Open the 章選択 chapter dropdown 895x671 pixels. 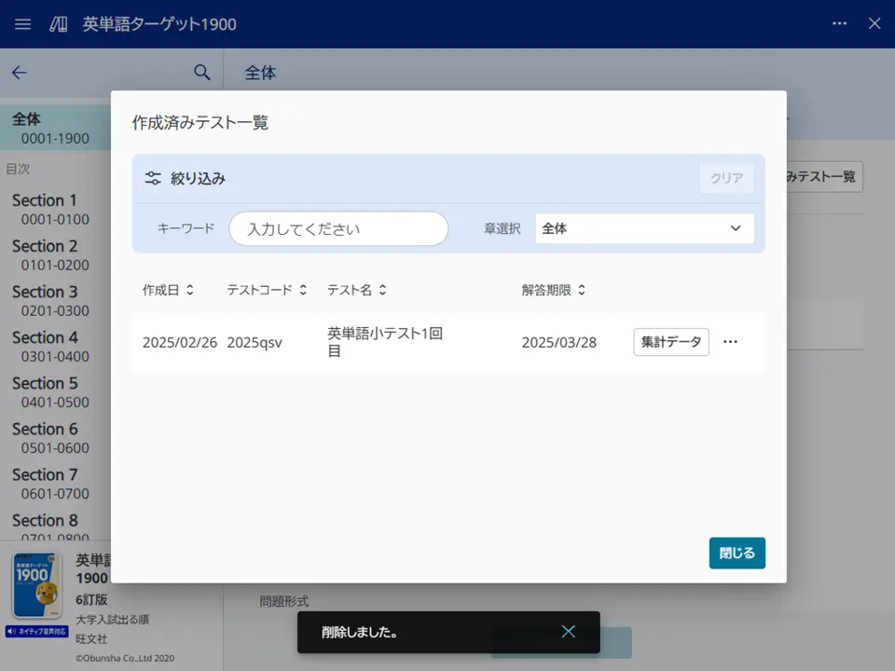coord(643,228)
